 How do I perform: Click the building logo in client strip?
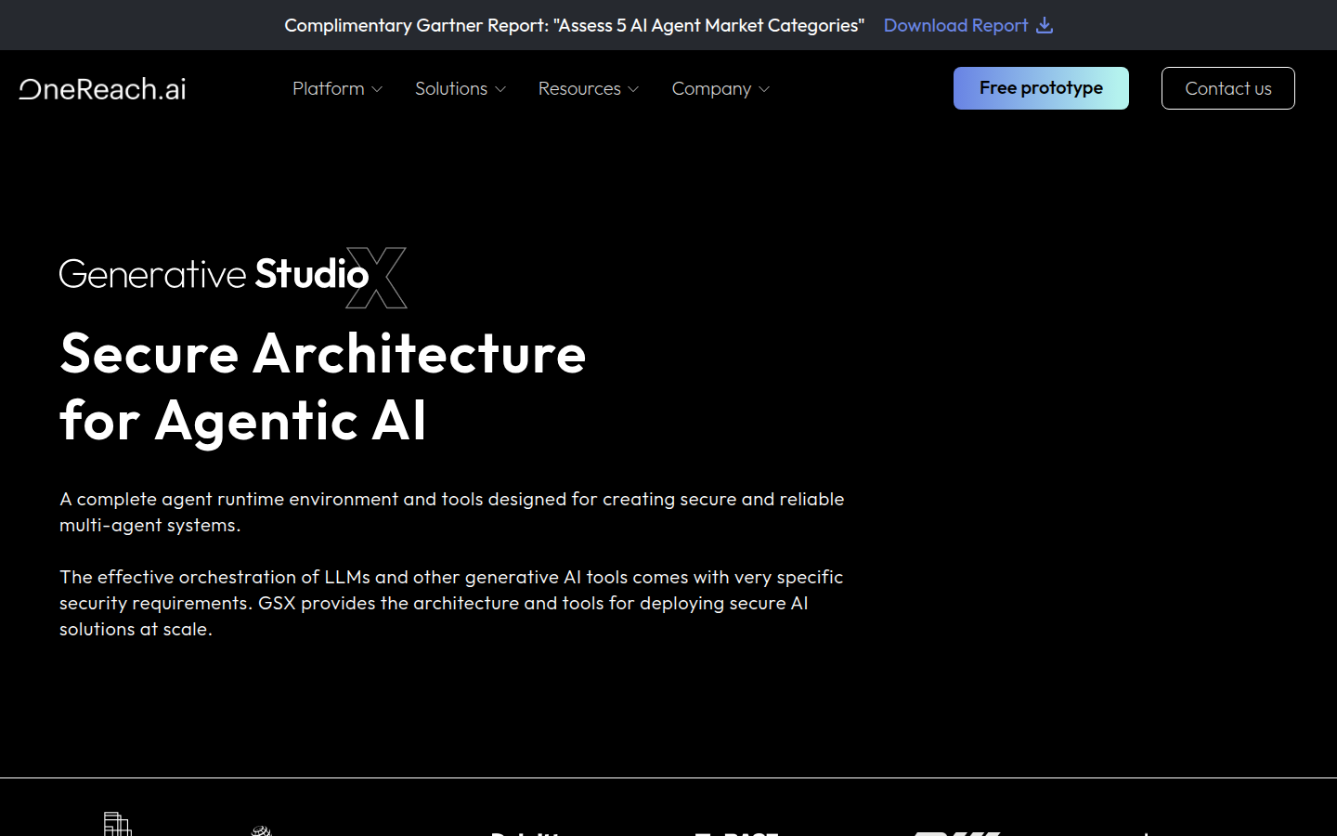[117, 825]
